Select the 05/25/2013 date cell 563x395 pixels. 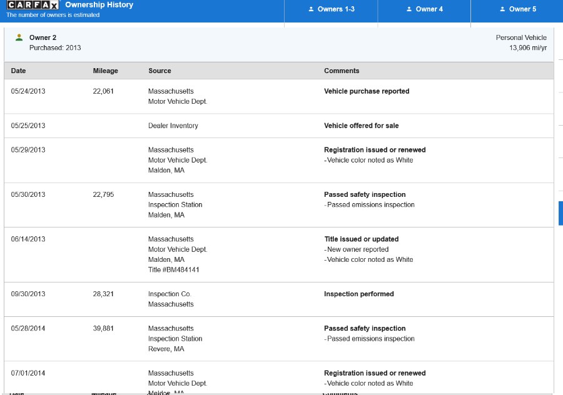click(x=28, y=126)
